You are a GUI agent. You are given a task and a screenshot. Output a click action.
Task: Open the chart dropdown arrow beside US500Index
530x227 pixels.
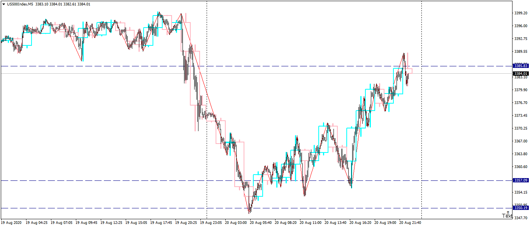point(4,4)
